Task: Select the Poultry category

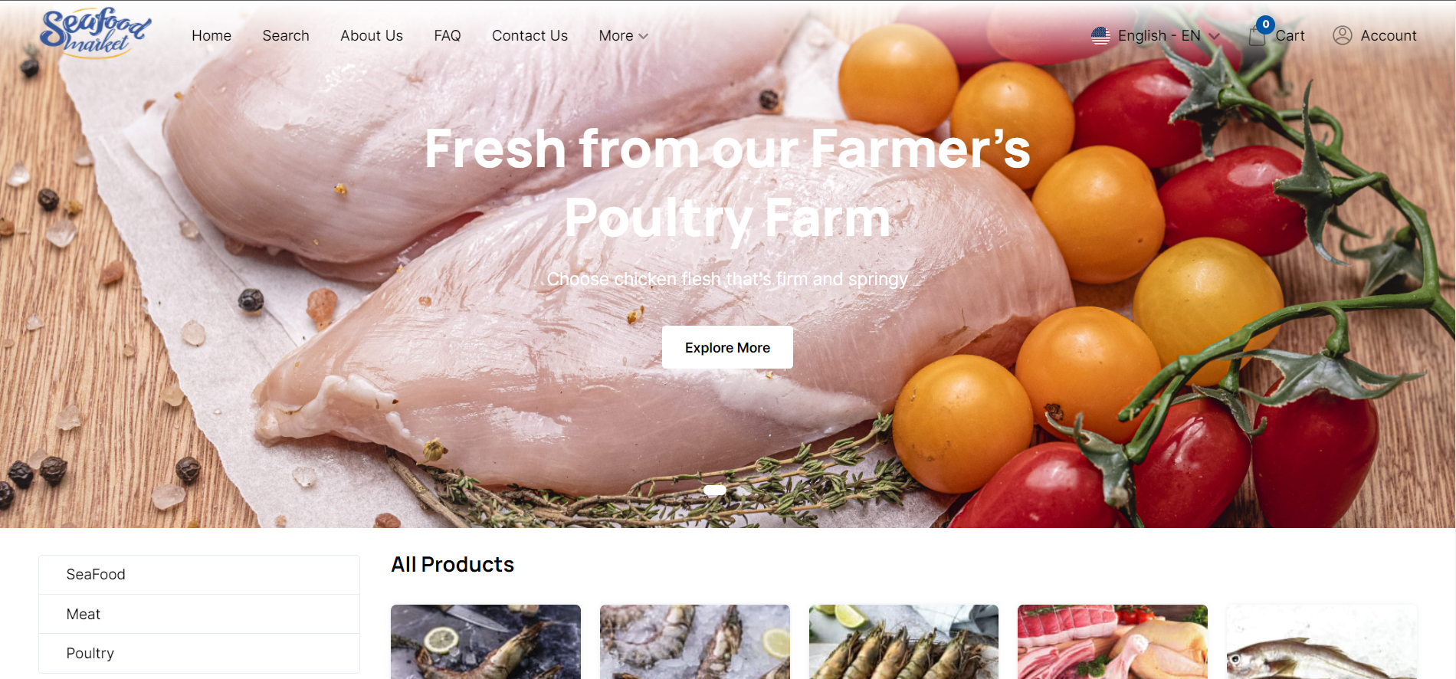Action: 199,653
